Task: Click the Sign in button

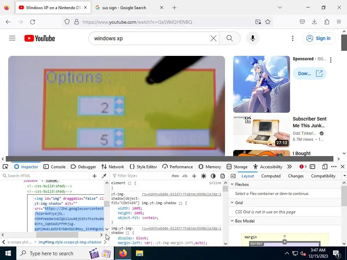Action: [x=319, y=38]
